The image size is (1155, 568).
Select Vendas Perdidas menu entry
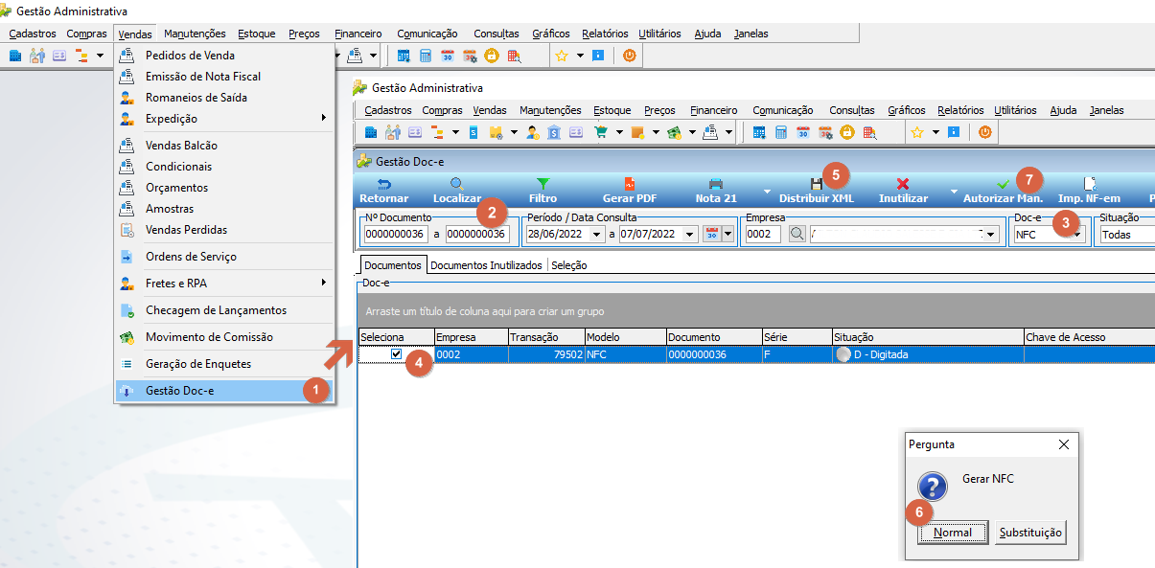[223, 229]
